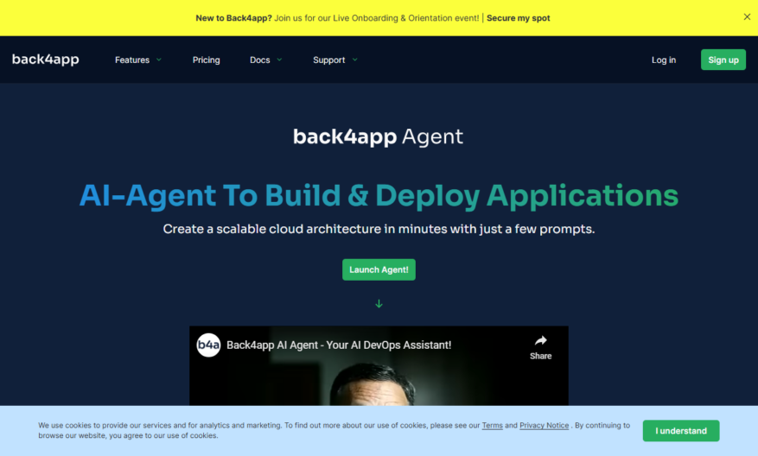Click the Secure my spot link

coord(519,18)
